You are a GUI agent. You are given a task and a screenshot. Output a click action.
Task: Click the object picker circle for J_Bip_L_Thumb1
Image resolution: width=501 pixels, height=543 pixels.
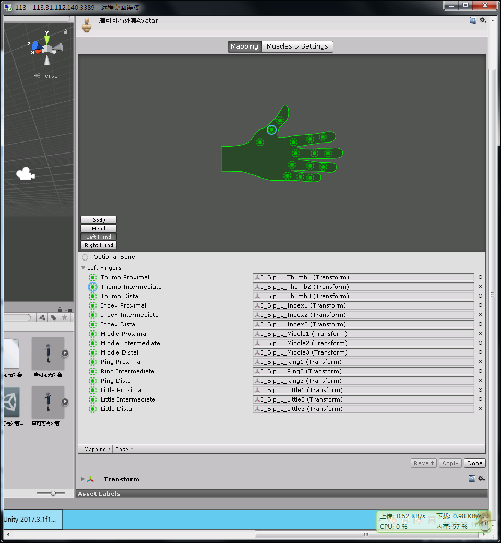pos(480,277)
